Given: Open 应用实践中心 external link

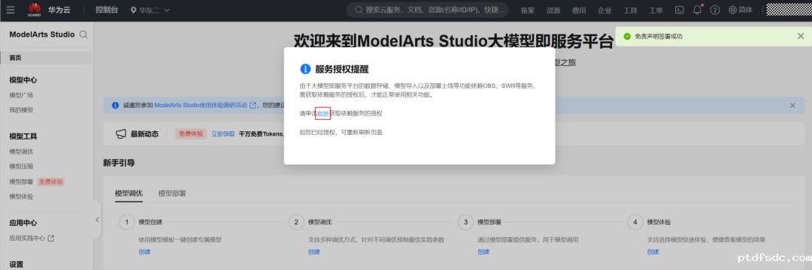Looking at the screenshot, I should click(32, 238).
